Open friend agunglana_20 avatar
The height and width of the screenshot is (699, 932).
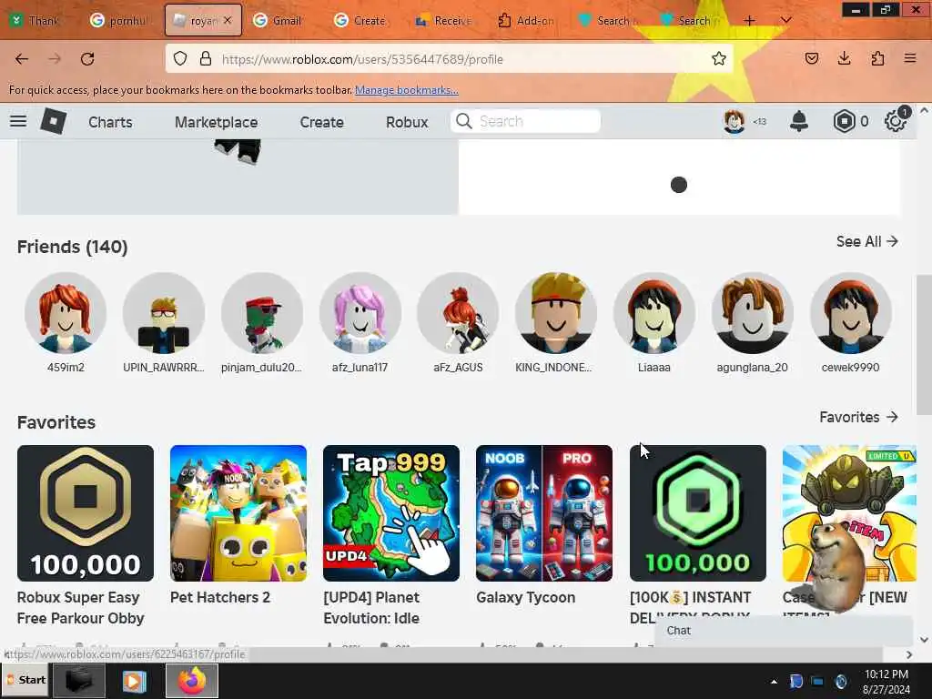tap(752, 313)
